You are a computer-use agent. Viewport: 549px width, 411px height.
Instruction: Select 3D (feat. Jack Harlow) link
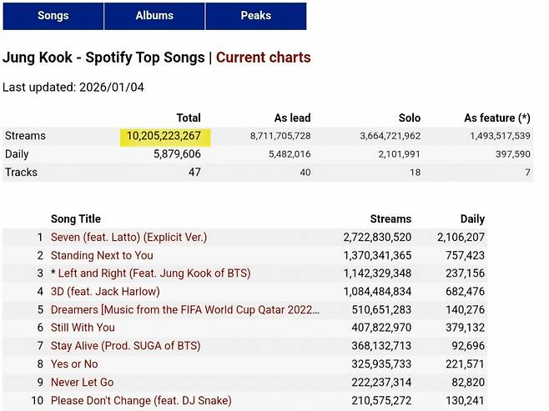pos(105,292)
